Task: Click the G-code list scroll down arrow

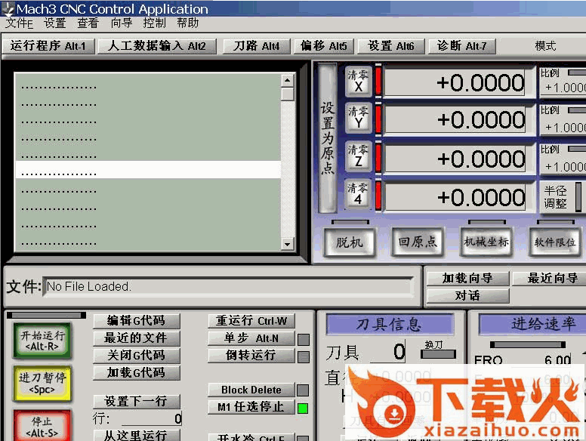Action: point(287,244)
